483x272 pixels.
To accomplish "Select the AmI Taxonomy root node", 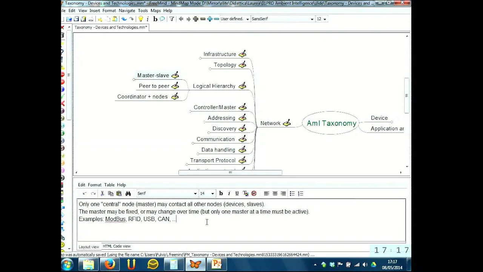I will 331,123.
